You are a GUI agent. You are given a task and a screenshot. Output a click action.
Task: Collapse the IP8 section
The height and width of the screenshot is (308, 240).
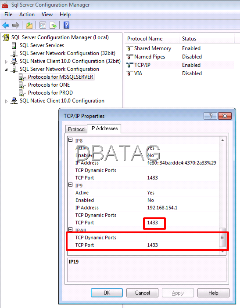tap(71, 140)
